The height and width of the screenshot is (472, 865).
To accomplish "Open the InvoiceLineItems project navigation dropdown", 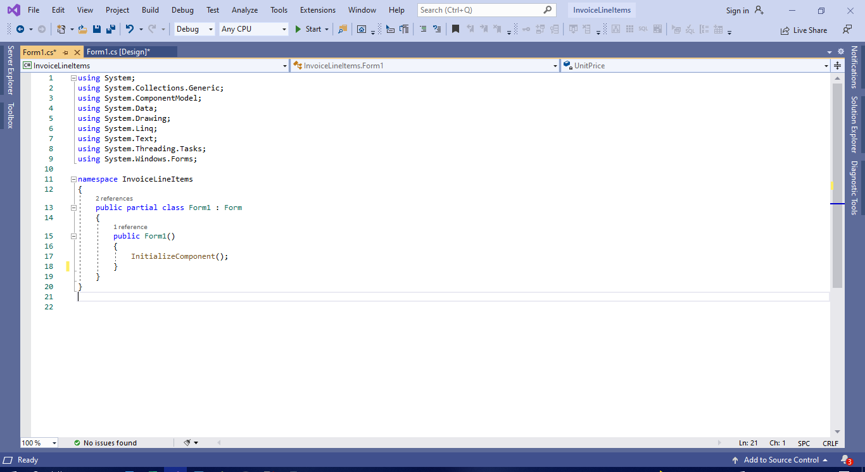I will pos(155,66).
